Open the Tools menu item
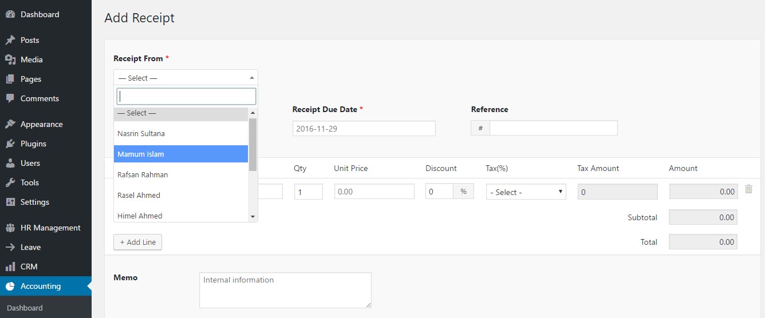 click(x=46, y=182)
